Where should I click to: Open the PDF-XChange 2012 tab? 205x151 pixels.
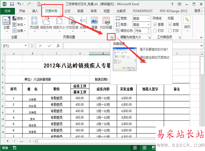(x=173, y=11)
